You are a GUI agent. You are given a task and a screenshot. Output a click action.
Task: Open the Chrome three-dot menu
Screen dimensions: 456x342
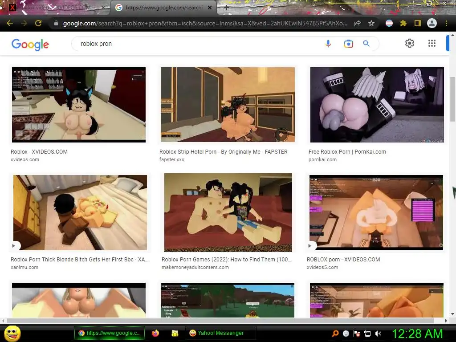tap(446, 23)
